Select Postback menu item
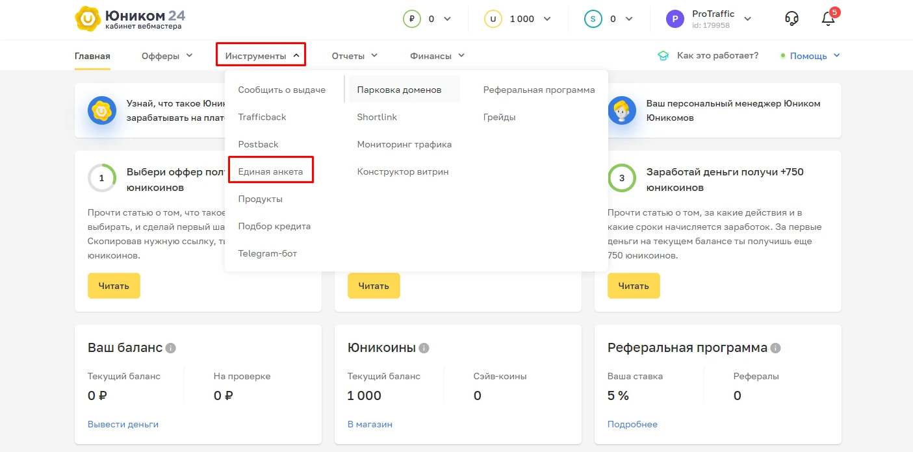The image size is (913, 452). tap(258, 144)
